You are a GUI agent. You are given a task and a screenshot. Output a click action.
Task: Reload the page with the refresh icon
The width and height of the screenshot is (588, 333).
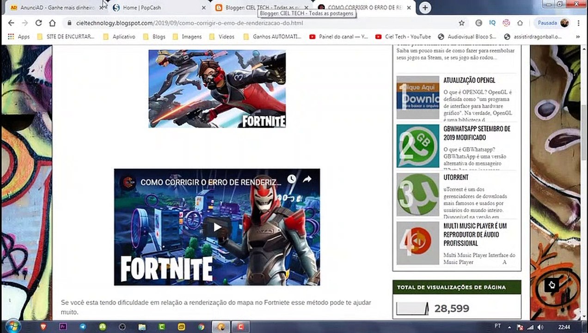[39, 23]
